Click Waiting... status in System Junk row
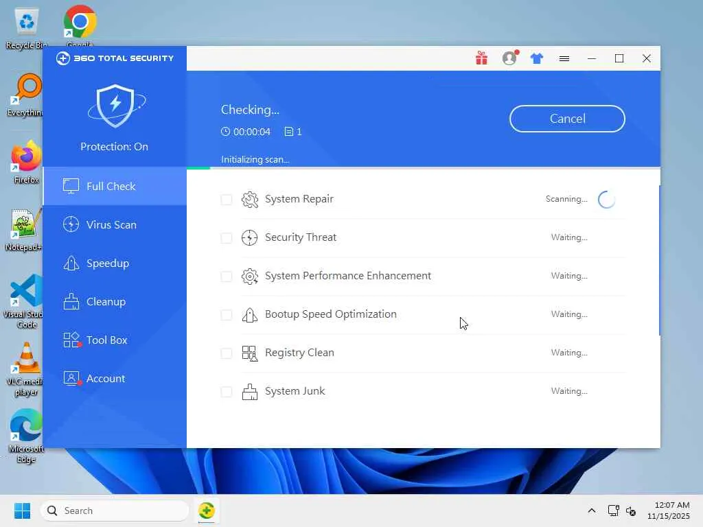 [569, 391]
